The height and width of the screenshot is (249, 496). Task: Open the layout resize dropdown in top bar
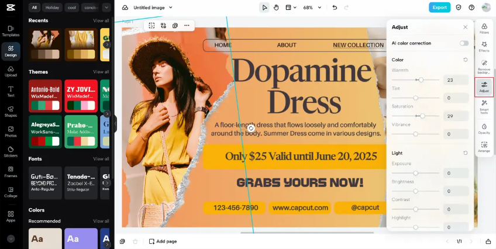click(x=291, y=8)
